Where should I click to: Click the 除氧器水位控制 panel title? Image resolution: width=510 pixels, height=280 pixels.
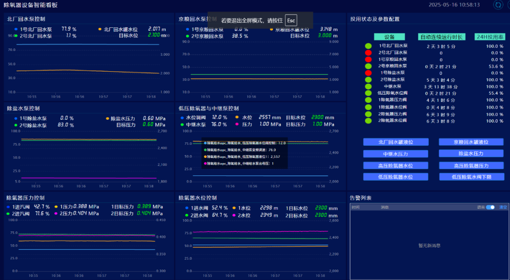click(198, 198)
